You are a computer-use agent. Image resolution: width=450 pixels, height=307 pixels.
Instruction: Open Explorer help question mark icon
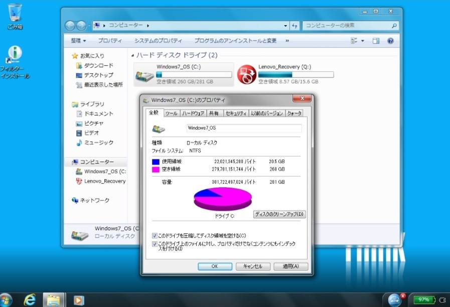click(390, 41)
